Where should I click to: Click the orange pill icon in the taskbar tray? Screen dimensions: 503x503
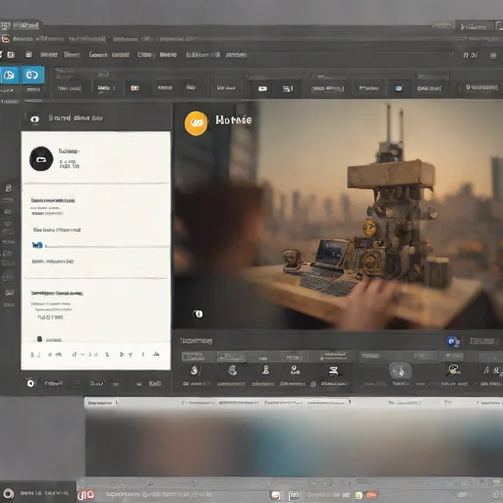pos(371,495)
